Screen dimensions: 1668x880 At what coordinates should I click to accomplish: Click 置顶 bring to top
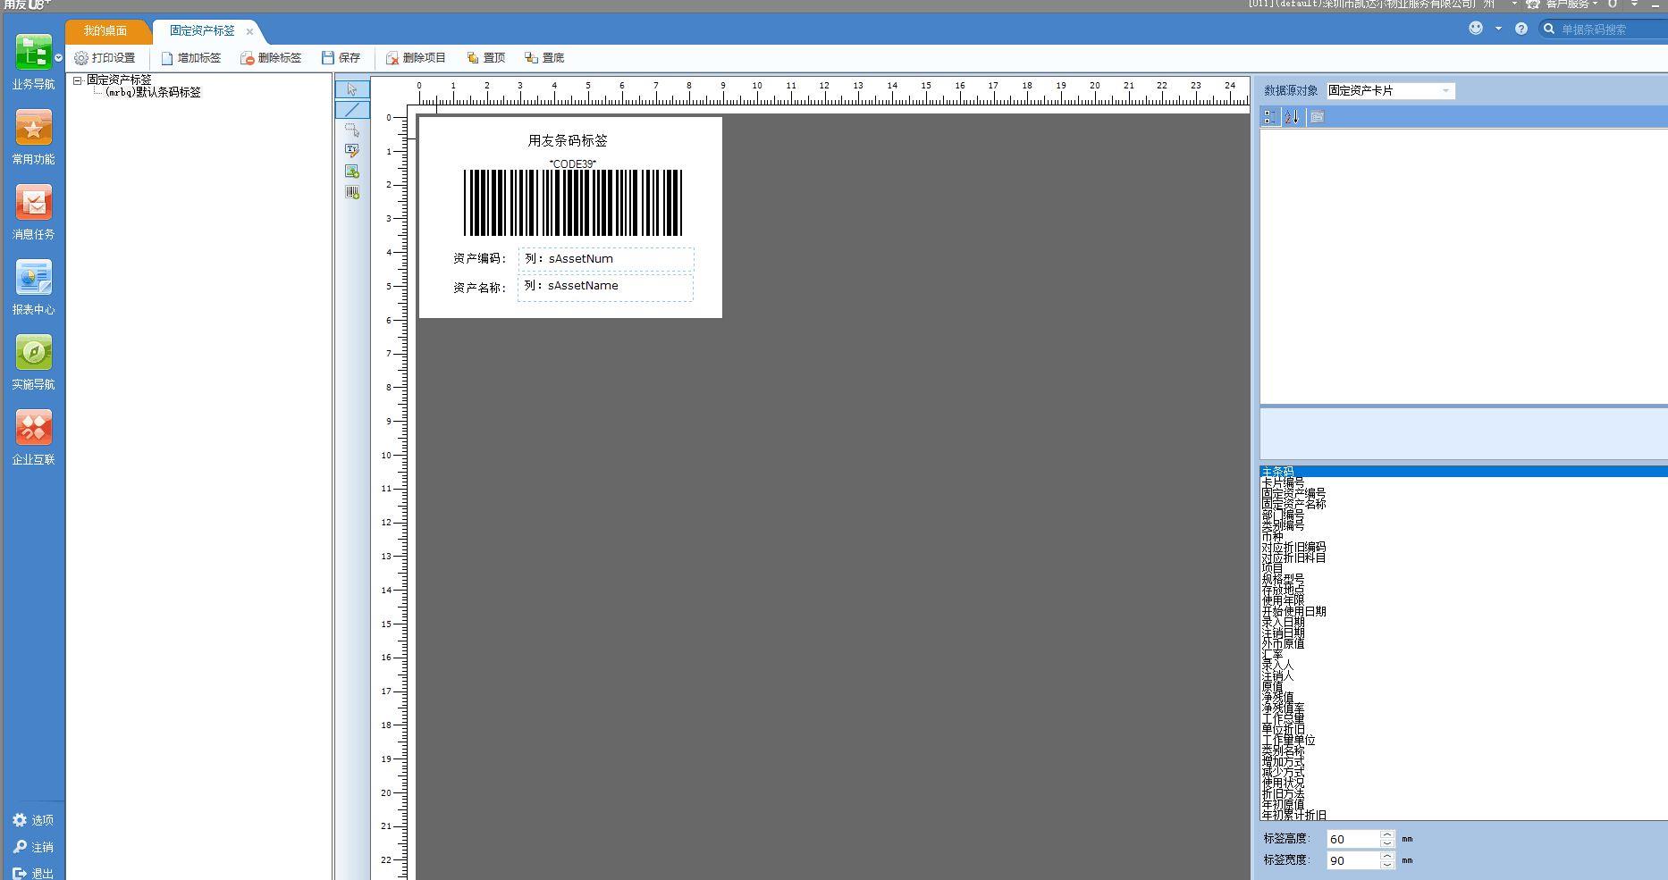pos(486,58)
